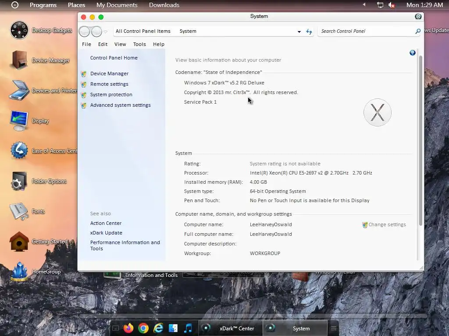The height and width of the screenshot is (336, 449).
Task: Open the Folder Options desktop icon
Action: pyautogui.click(x=19, y=181)
